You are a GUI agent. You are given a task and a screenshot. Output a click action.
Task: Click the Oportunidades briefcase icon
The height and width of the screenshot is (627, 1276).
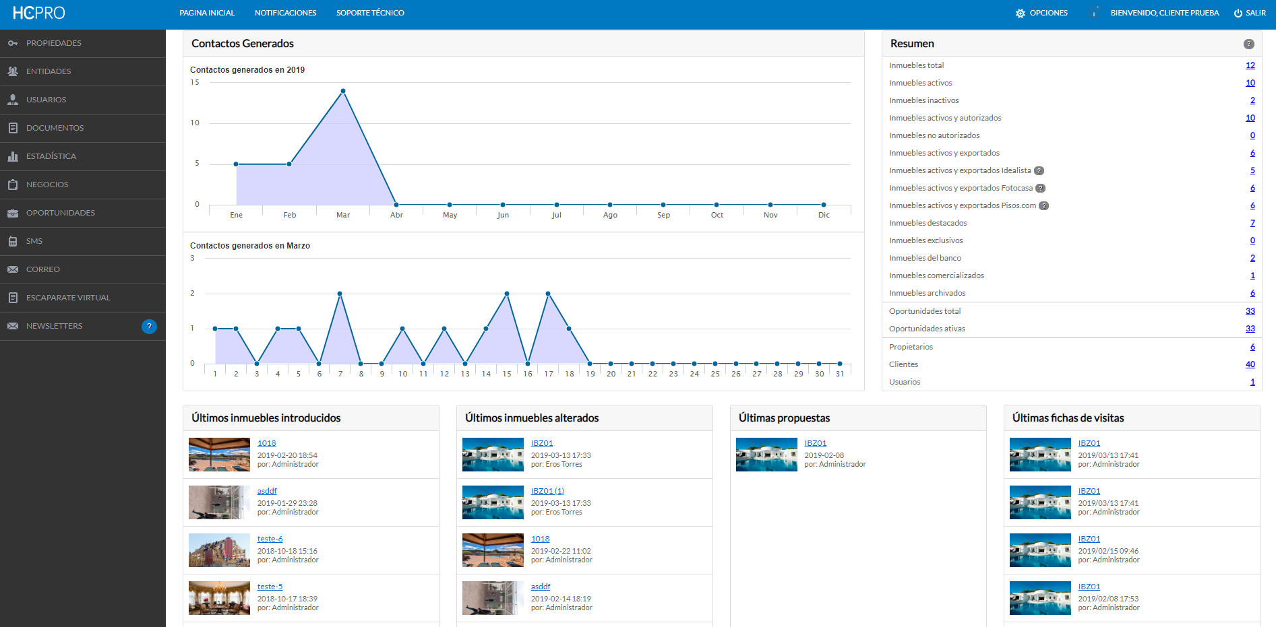(13, 213)
